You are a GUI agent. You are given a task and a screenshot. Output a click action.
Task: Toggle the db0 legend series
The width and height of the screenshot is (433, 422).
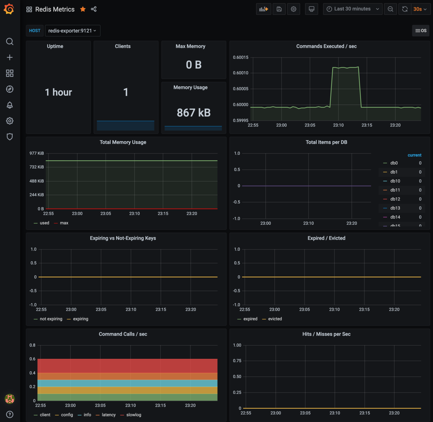click(394, 163)
